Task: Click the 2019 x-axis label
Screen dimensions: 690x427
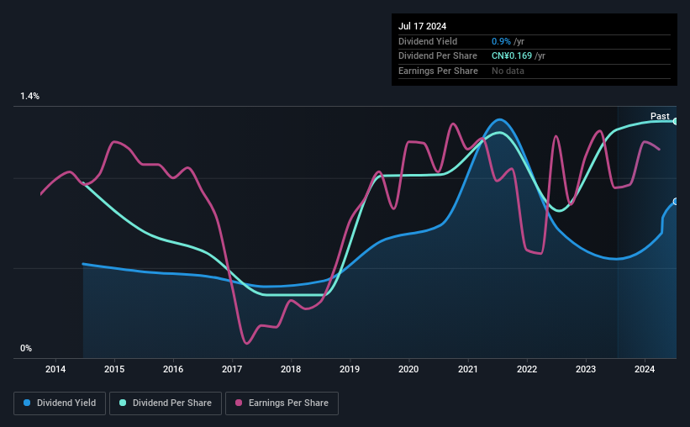Action: point(350,369)
